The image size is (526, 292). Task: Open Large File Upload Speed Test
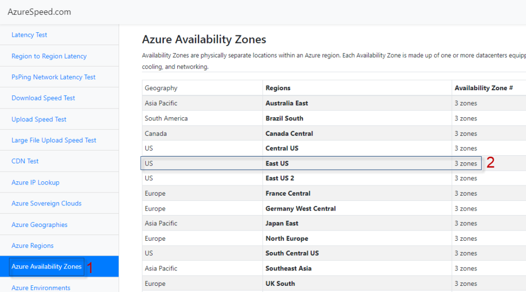tap(53, 140)
